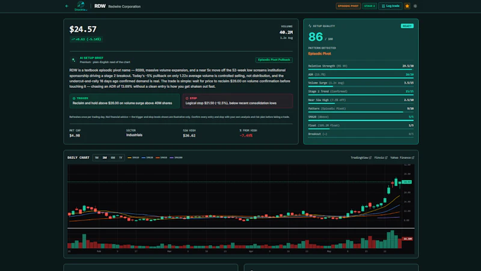Viewport: 481px width, 271px height.
Task: Click the Float score row label
Action: 323,125
